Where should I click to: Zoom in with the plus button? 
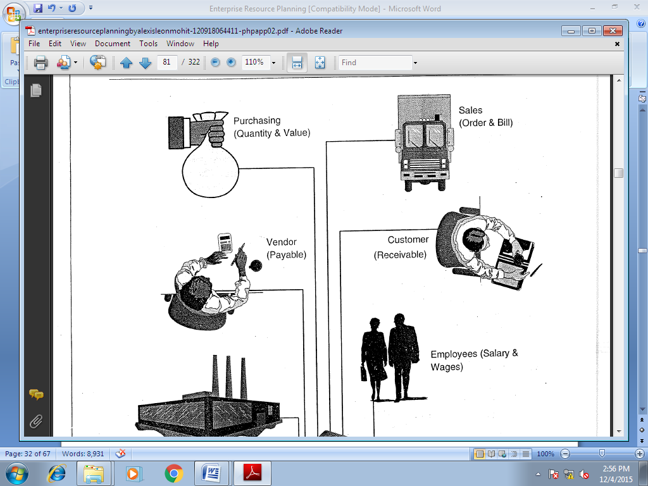coord(231,63)
